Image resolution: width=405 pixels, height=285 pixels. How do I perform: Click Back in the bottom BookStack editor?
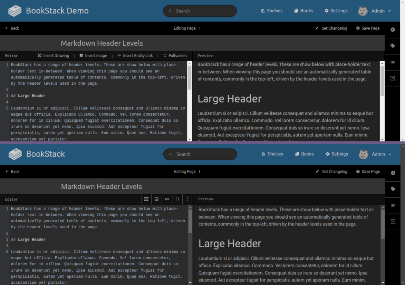(x=12, y=171)
